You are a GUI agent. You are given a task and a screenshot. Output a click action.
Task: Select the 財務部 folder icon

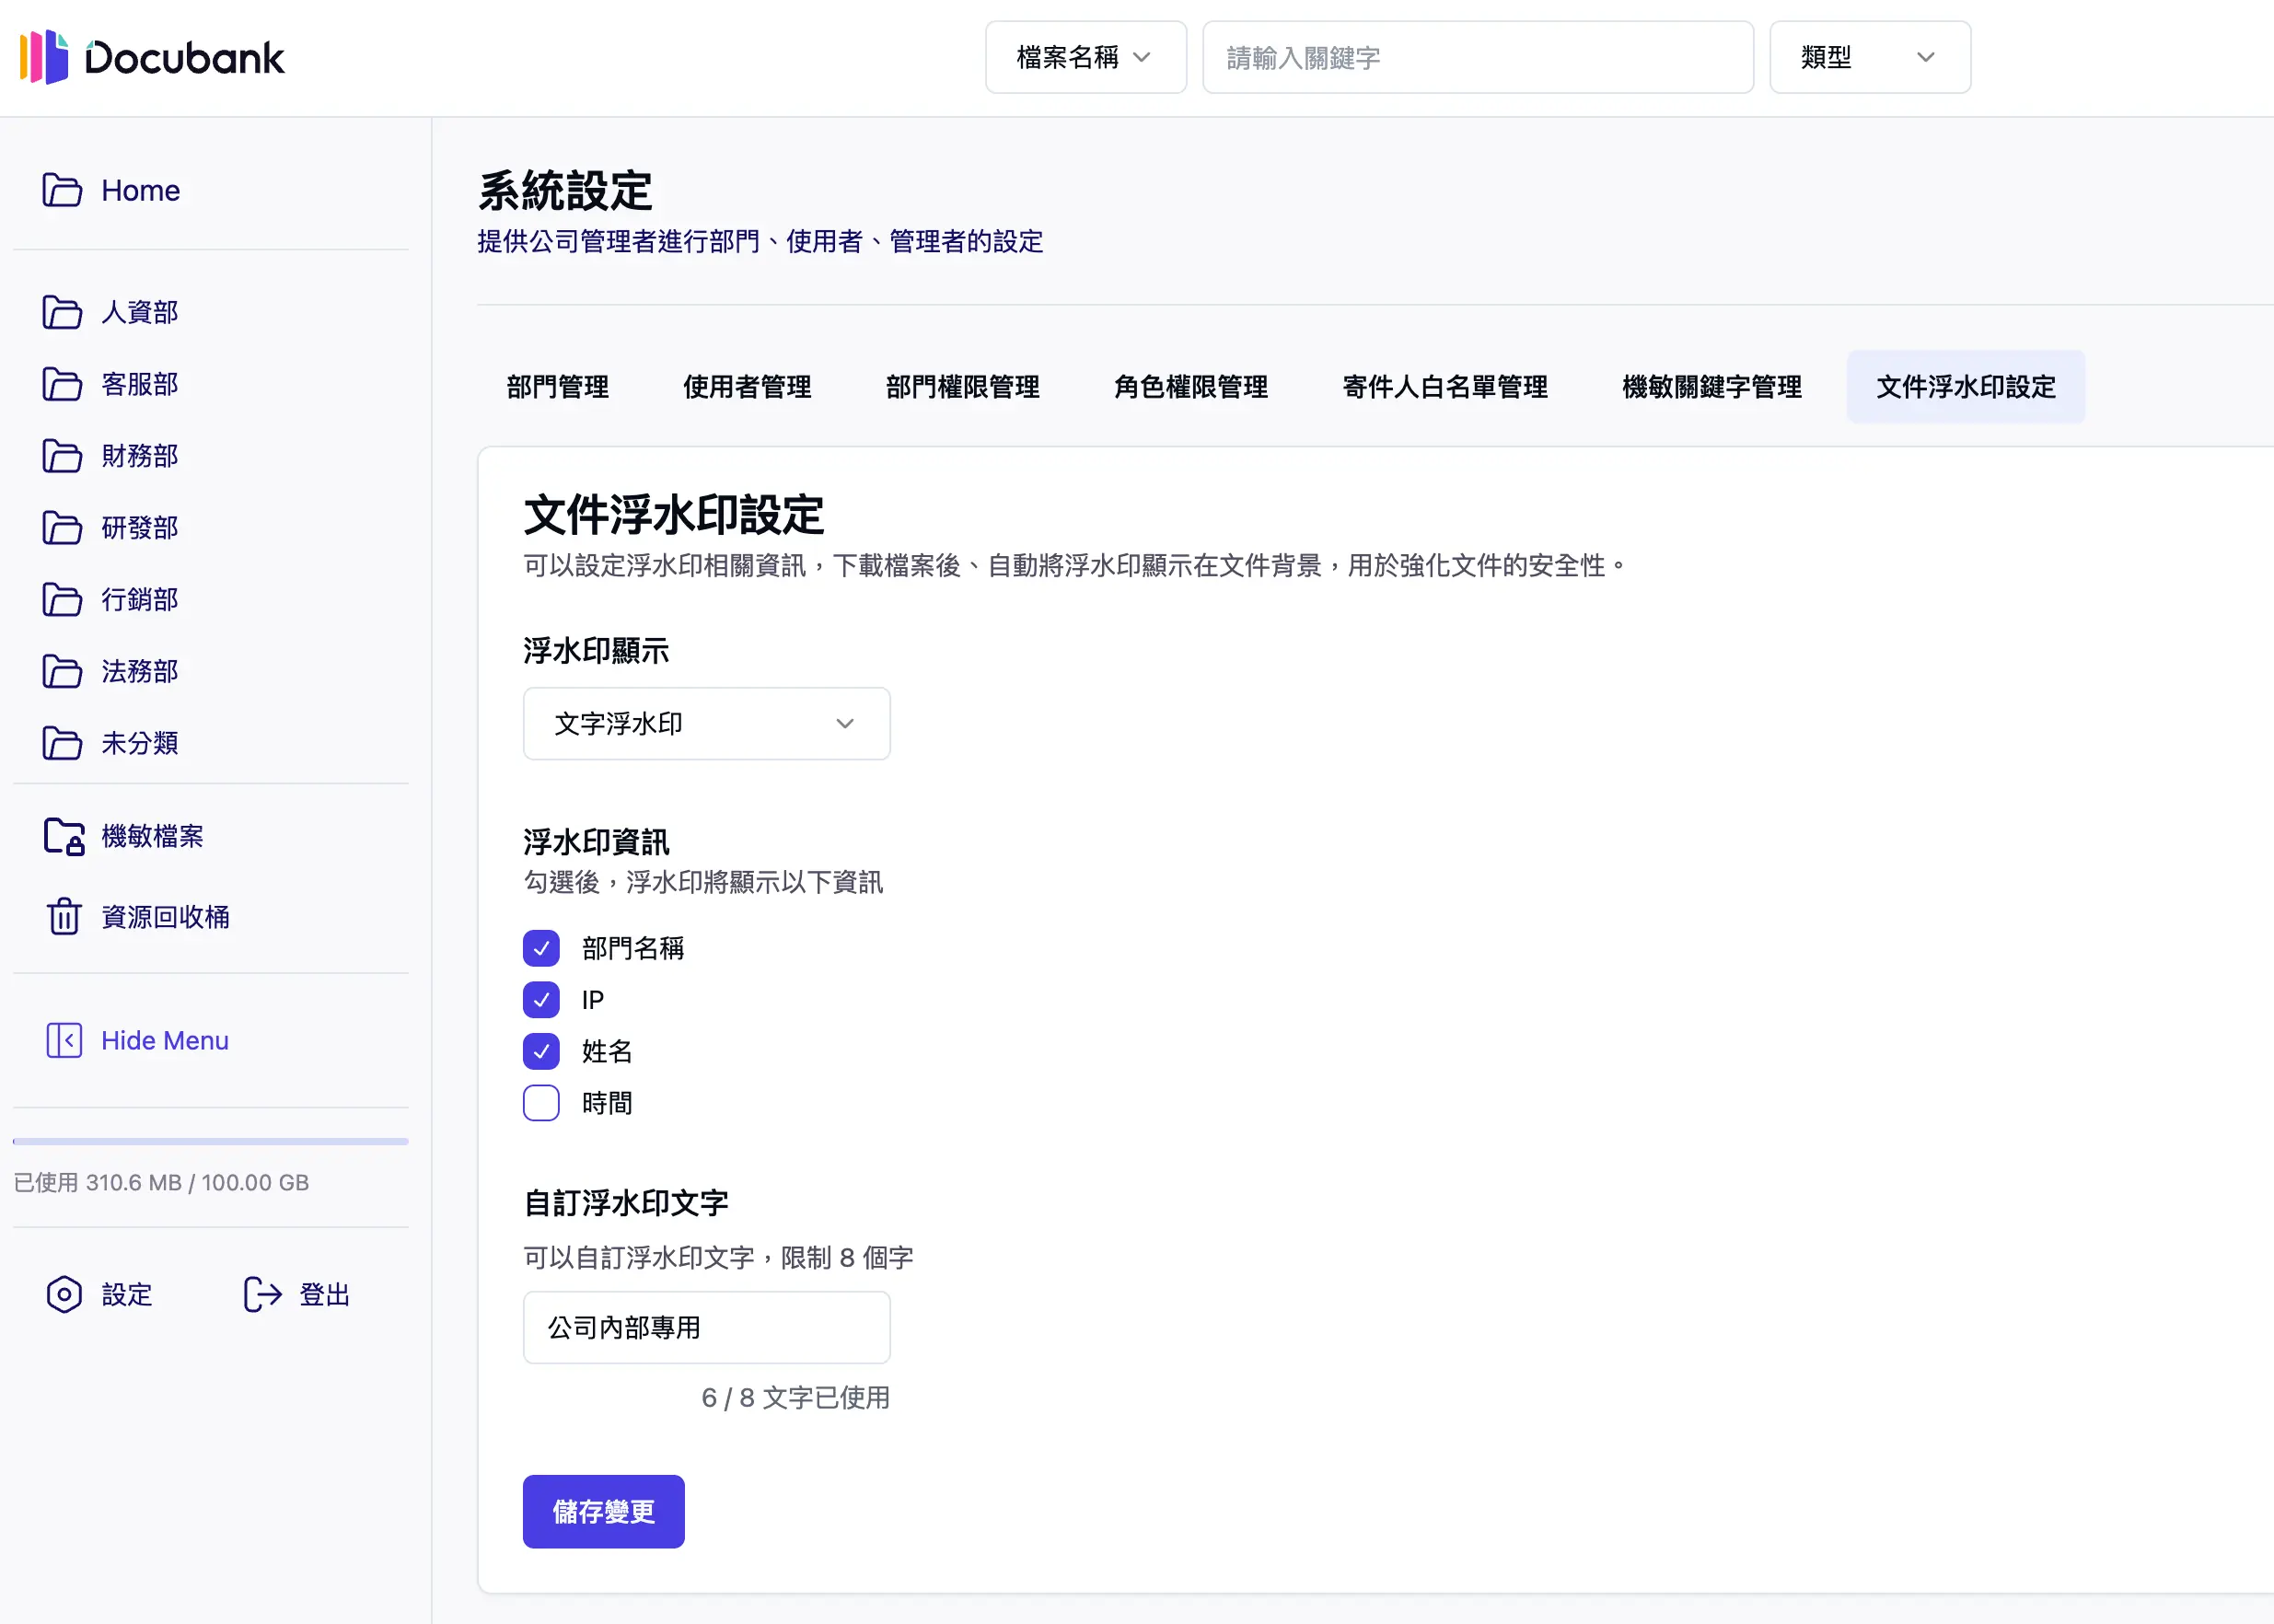coord(63,456)
